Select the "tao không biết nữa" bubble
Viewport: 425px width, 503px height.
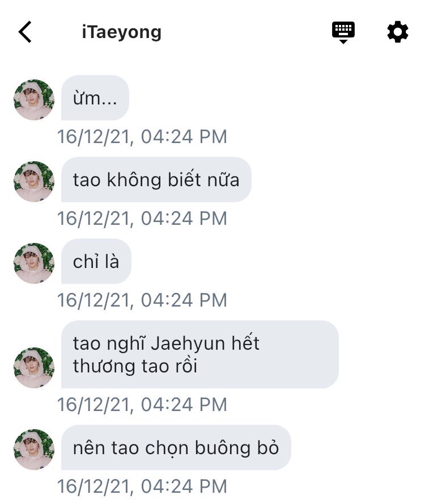[156, 179]
